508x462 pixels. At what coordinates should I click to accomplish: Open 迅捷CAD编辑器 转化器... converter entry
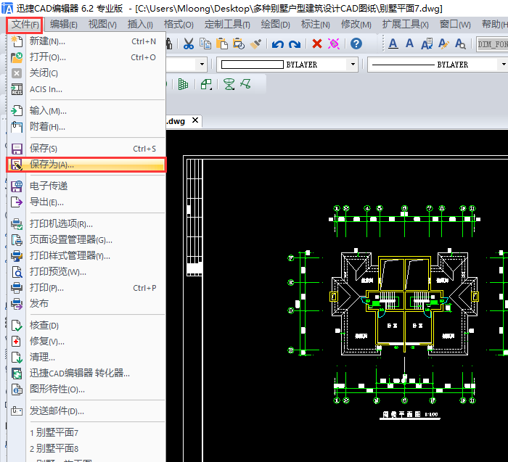[86, 373]
